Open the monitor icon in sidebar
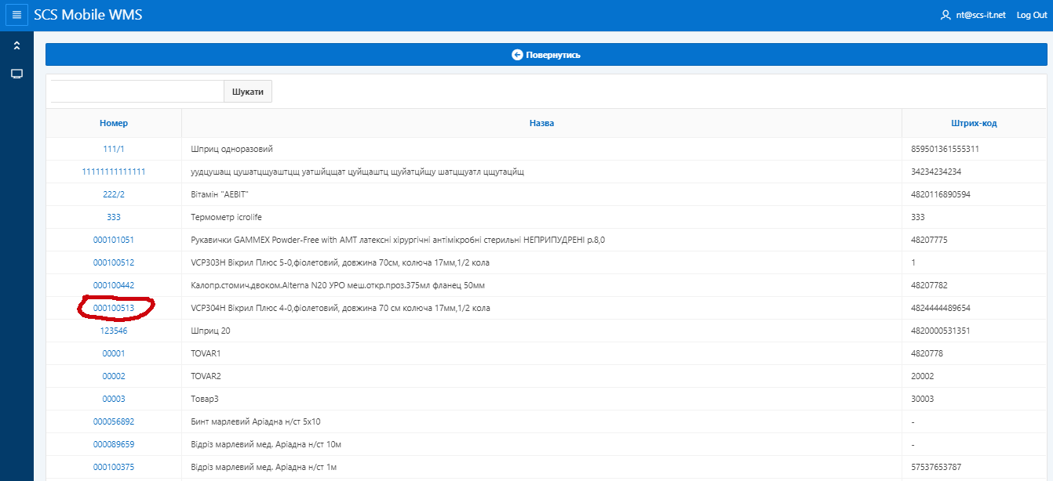Image resolution: width=1053 pixels, height=481 pixels. pos(16,74)
